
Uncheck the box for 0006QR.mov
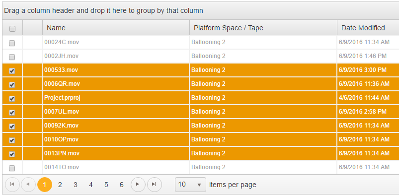pyautogui.click(x=12, y=85)
